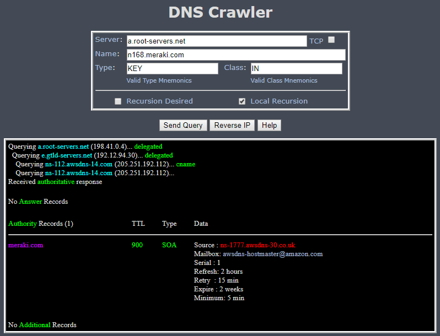Click the green Authority records heading
440x336 pixels.
22,224
